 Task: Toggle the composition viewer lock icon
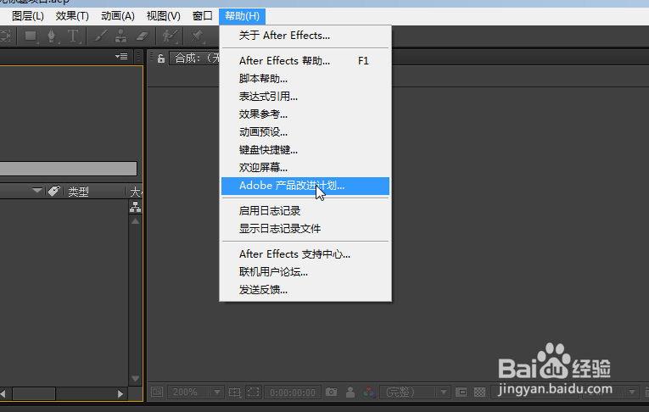[161, 58]
